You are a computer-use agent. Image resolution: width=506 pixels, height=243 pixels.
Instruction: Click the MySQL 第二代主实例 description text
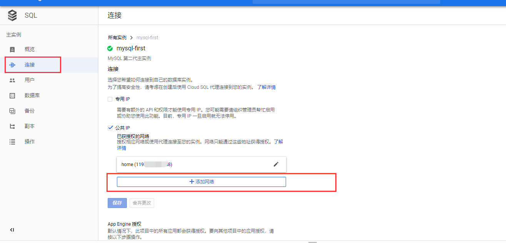(130, 58)
